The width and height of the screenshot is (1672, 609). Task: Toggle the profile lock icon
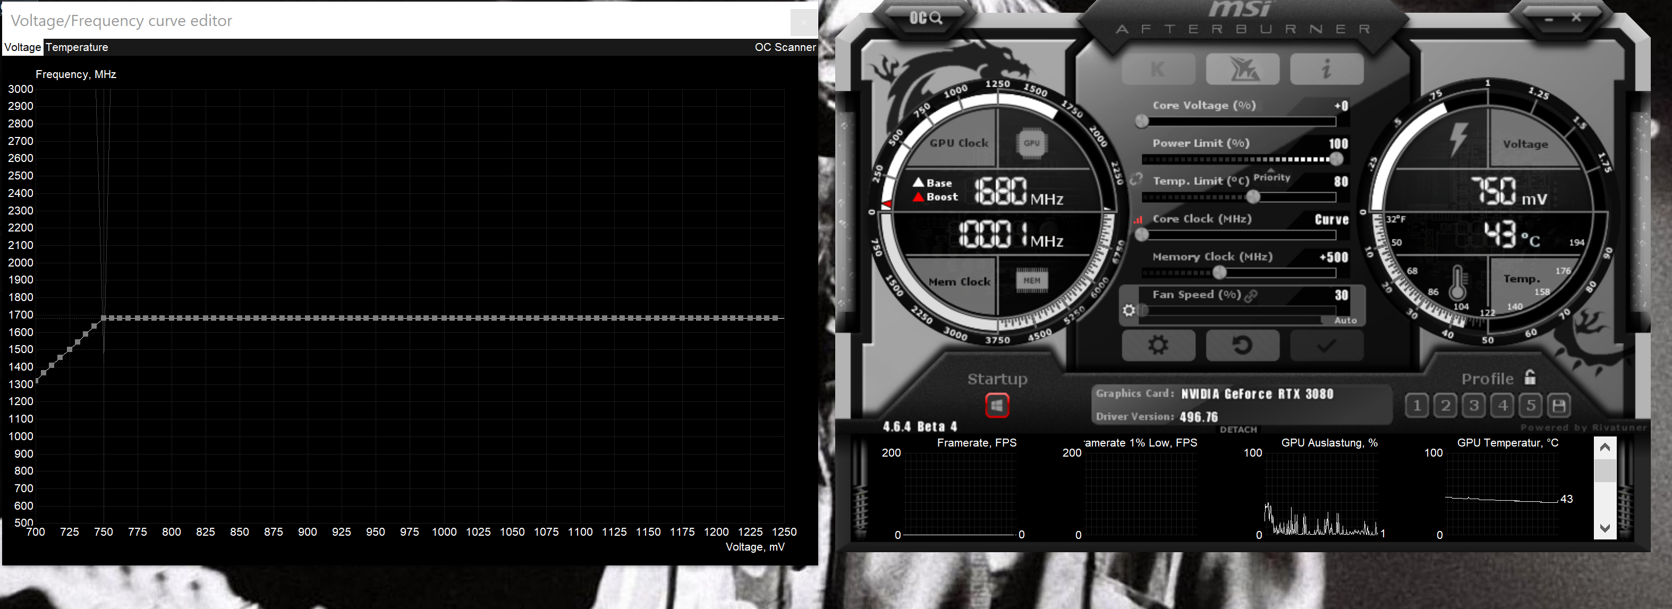[1530, 378]
